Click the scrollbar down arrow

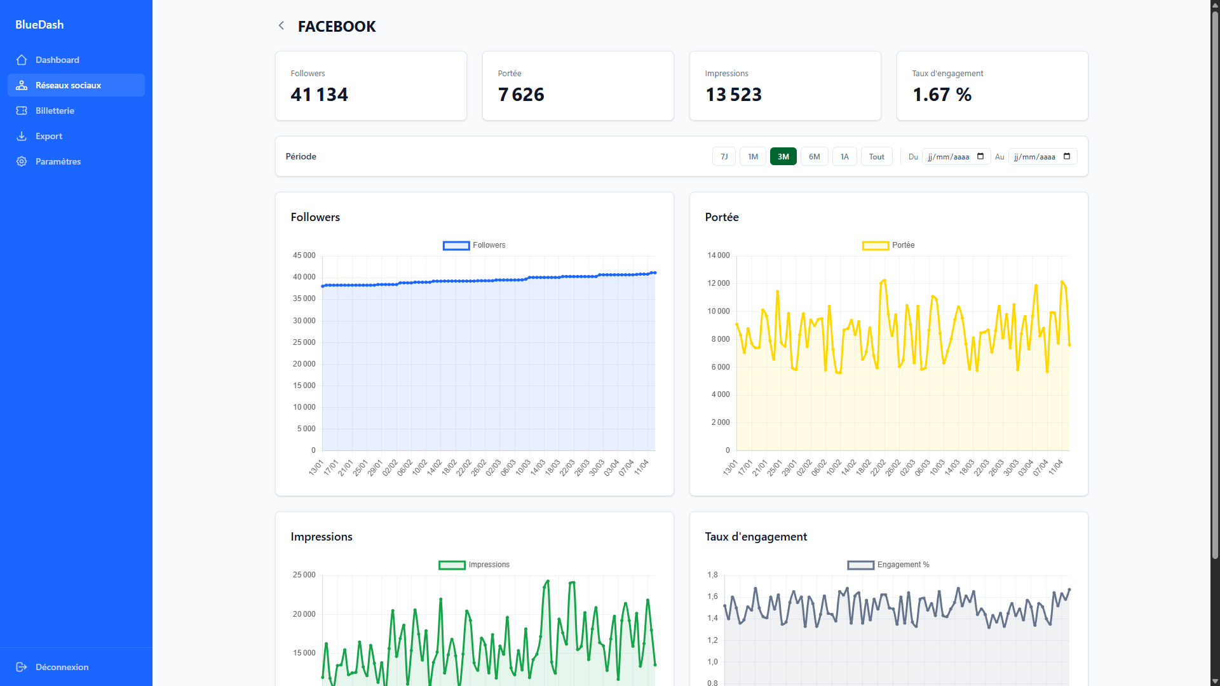[1215, 681]
